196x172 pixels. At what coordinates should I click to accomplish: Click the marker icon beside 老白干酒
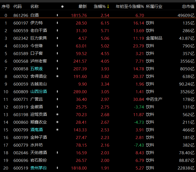pos(57,31)
